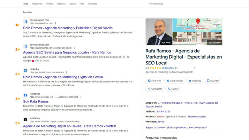Click the Llamar button
This screenshot has width=249, height=140.
(x=173, y=89)
